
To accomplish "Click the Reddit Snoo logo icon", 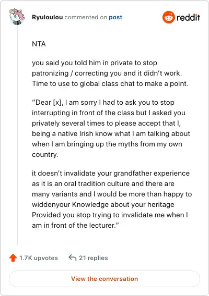I will coord(168,17).
